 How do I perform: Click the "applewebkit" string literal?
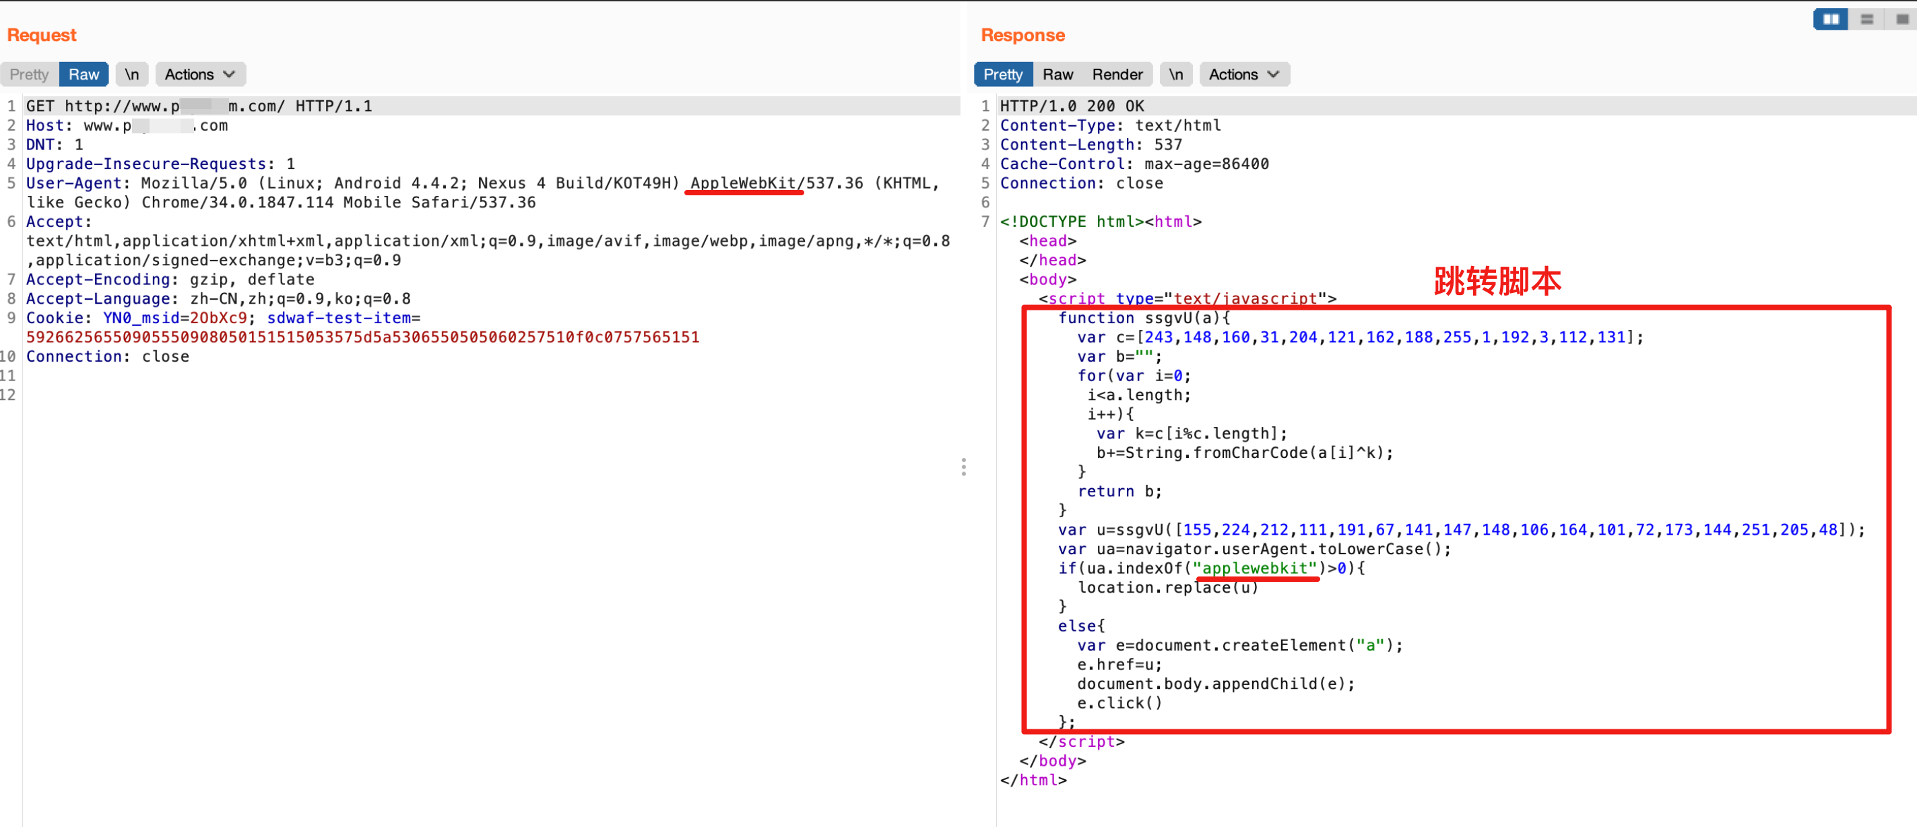pos(1256,568)
